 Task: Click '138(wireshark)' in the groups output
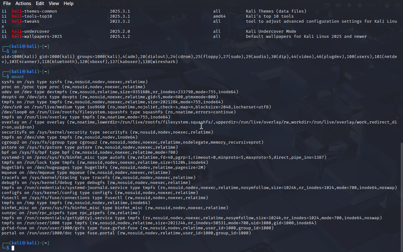(x=160, y=62)
